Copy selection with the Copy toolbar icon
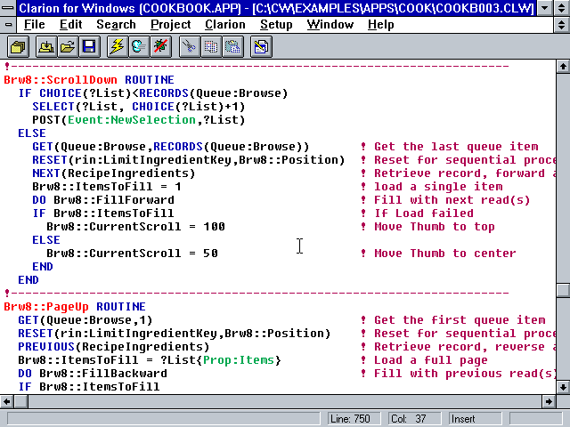The width and height of the screenshot is (570, 427). 211,47
